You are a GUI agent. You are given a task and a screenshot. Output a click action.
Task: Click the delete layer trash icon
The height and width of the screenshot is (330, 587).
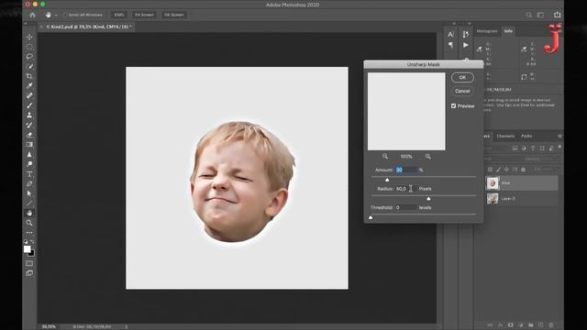[x=550, y=325]
